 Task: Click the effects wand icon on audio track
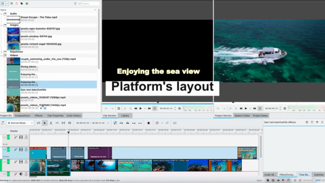click(16, 174)
